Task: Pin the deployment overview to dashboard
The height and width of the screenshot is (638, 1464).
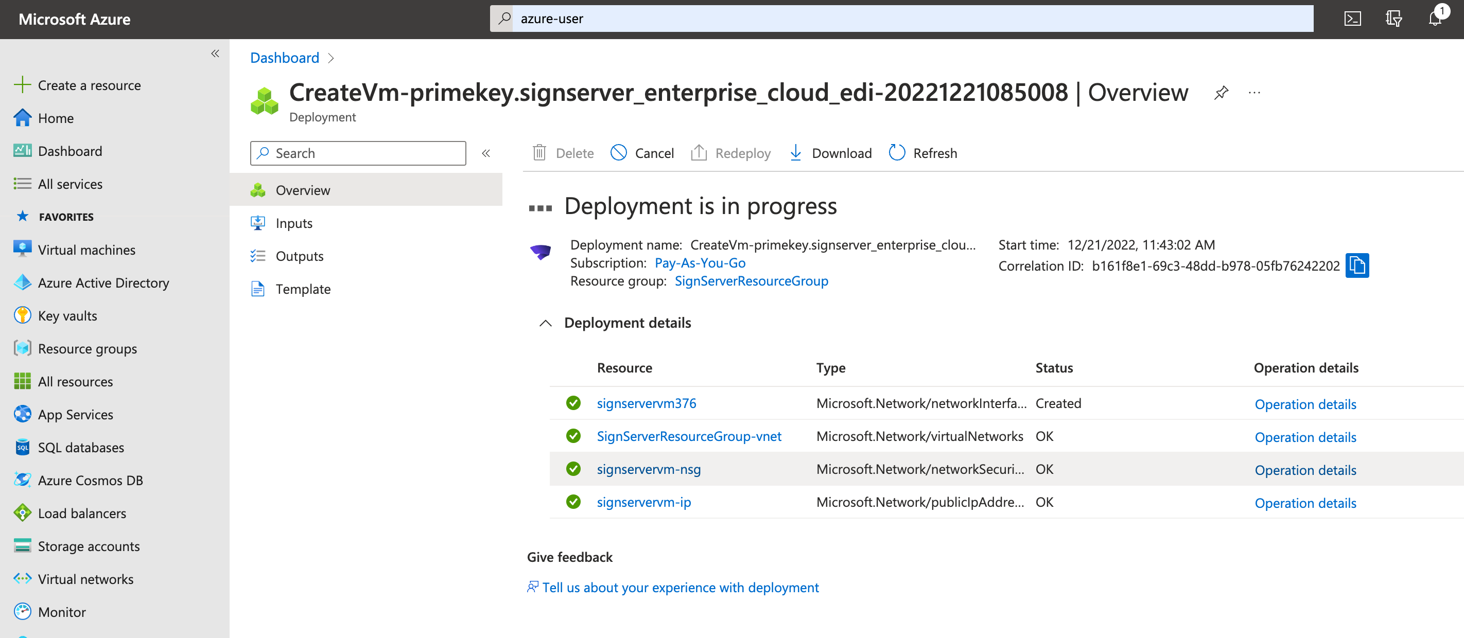Action: click(x=1221, y=93)
